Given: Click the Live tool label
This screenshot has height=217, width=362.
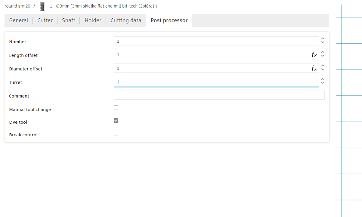Looking at the screenshot, I should [x=18, y=122].
